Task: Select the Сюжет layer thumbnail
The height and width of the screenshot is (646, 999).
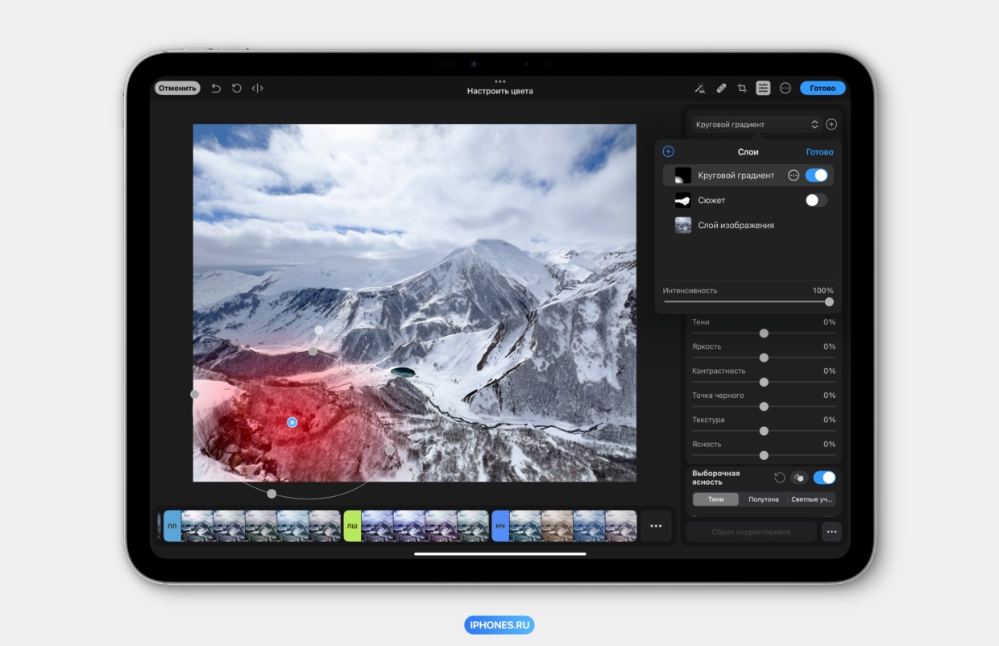Action: [x=683, y=201]
